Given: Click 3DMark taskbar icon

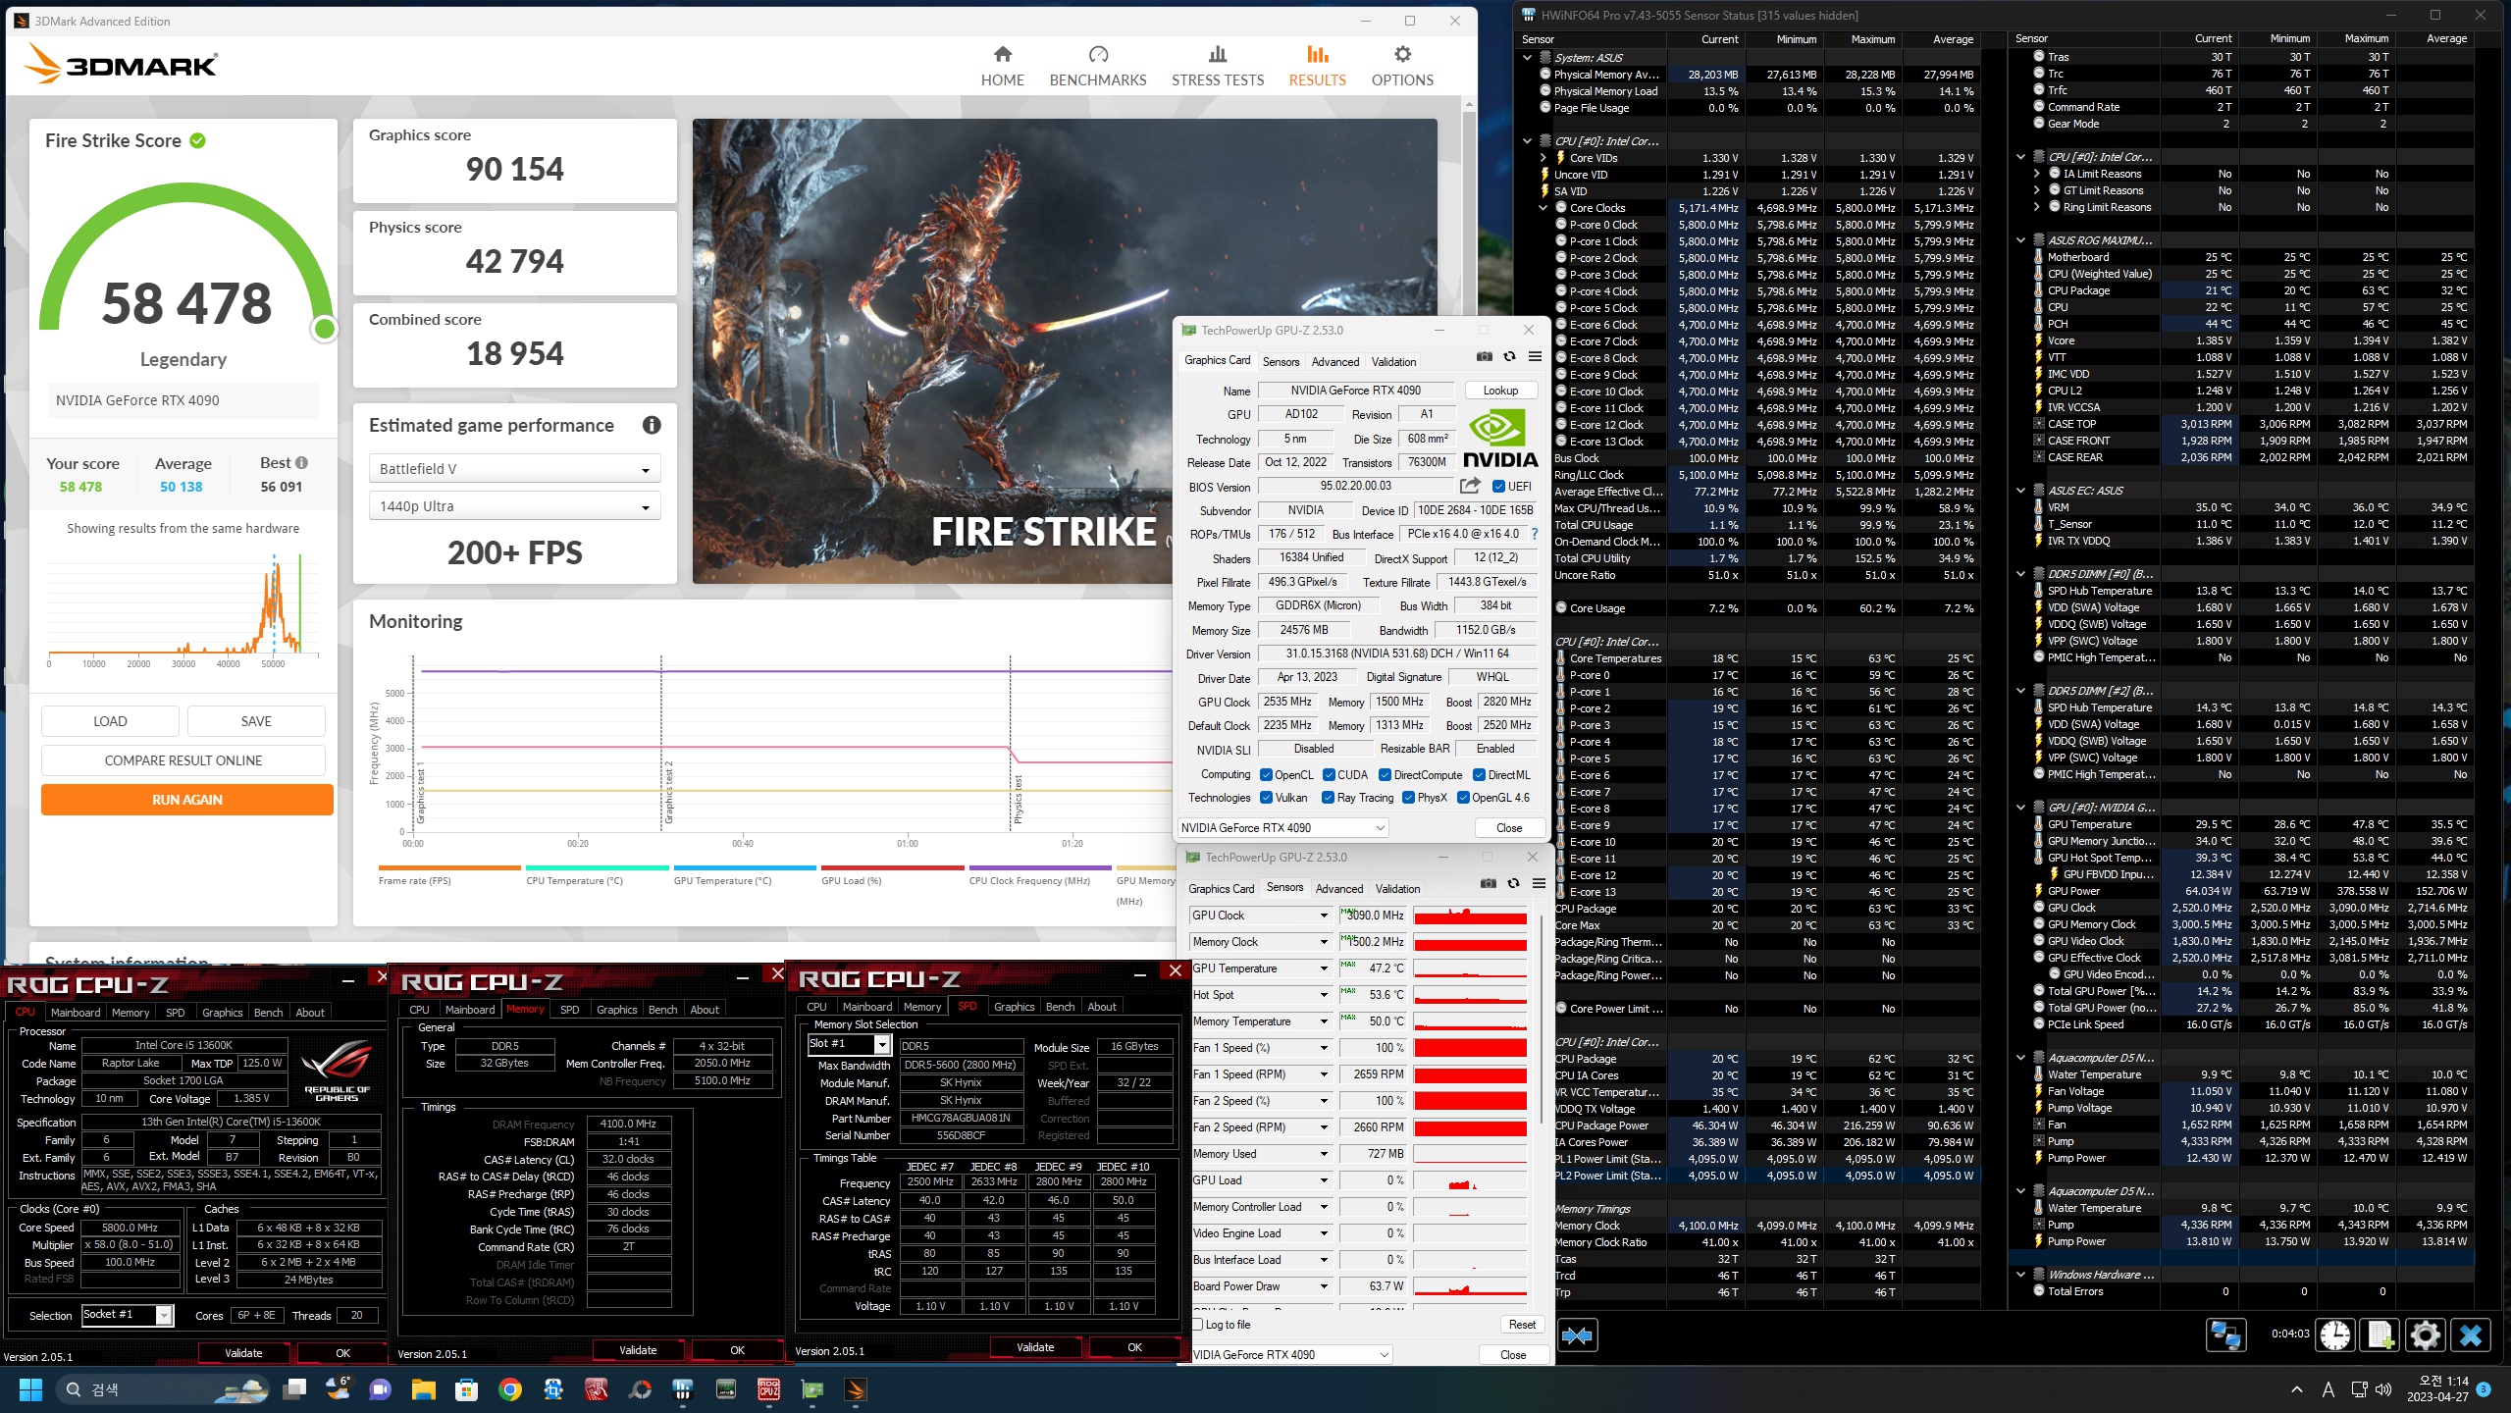Looking at the screenshot, I should [855, 1389].
